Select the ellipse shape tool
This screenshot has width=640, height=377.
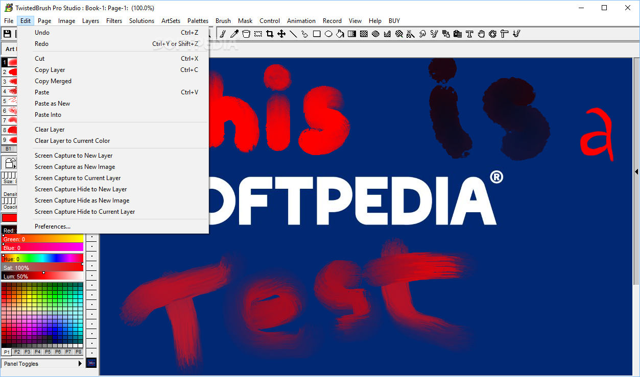(x=328, y=34)
